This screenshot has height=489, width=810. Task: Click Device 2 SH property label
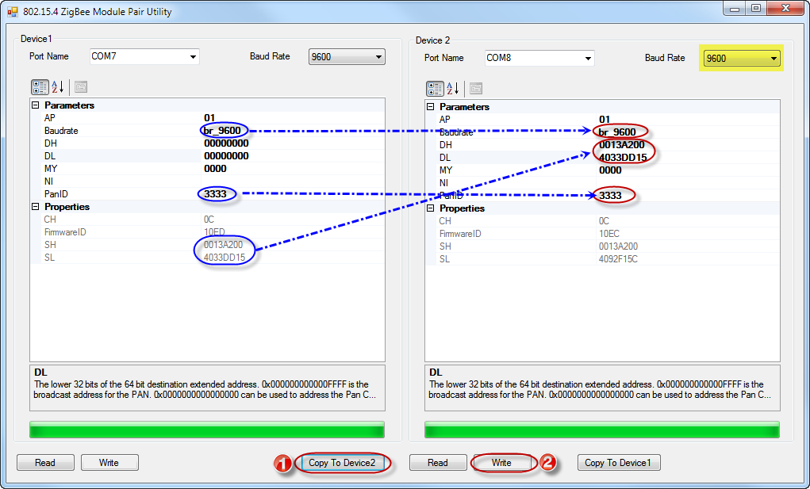[x=445, y=246]
